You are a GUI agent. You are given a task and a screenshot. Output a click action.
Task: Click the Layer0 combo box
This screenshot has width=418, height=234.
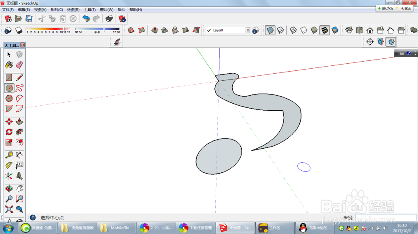click(x=228, y=30)
